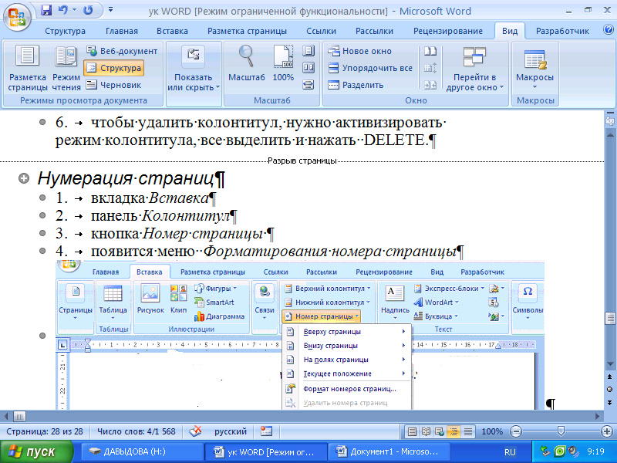The image size is (617, 463).
Task: Click Reset Window Position icon
Action: 430,85
